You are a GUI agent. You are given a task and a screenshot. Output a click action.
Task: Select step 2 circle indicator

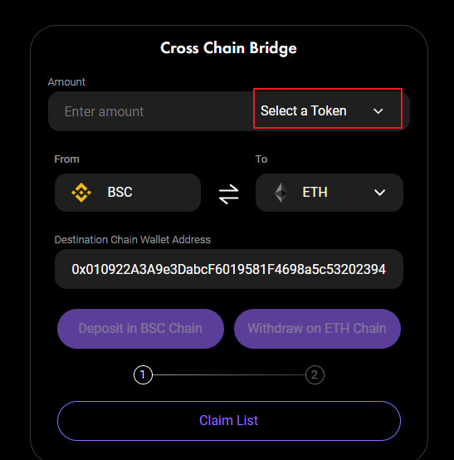(x=315, y=374)
